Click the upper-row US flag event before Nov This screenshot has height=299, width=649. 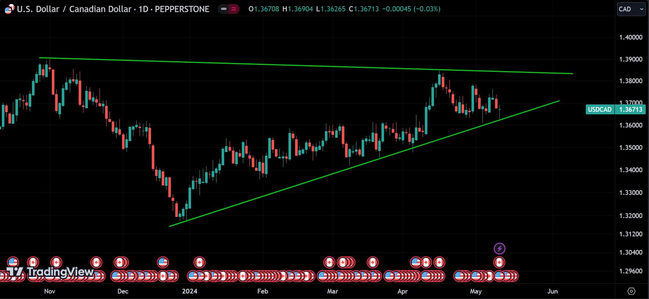tap(13, 262)
